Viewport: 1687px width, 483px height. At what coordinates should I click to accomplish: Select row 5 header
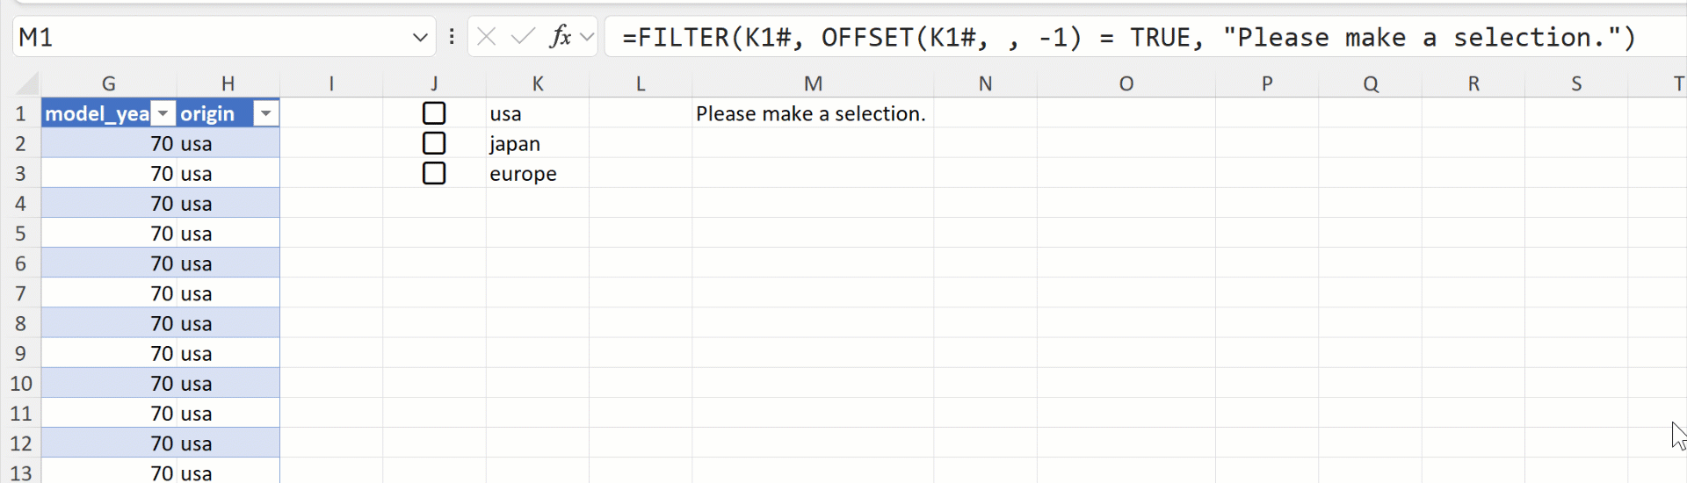click(20, 234)
